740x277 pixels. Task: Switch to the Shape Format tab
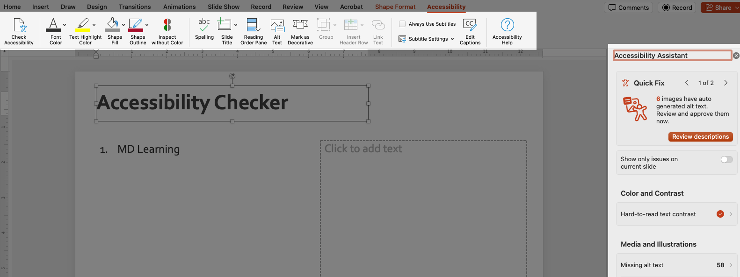395,7
